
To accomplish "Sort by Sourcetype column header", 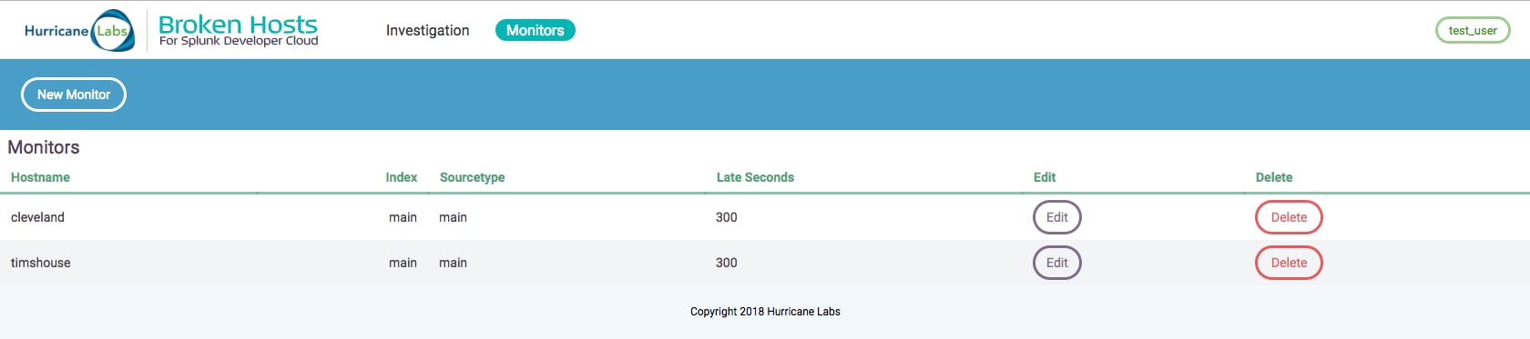I will [472, 177].
